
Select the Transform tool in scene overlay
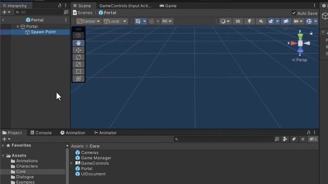pyautogui.click(x=78, y=78)
